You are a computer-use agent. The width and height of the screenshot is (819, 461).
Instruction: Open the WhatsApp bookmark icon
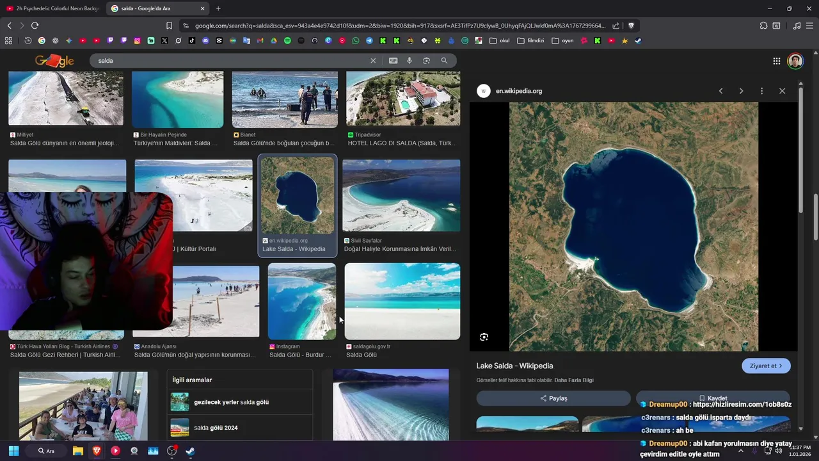pos(356,40)
